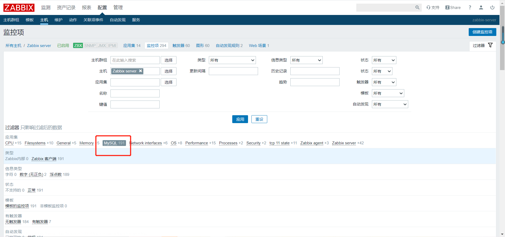Open the 图形 60 tab
The width and height of the screenshot is (505, 237).
pyautogui.click(x=203, y=45)
